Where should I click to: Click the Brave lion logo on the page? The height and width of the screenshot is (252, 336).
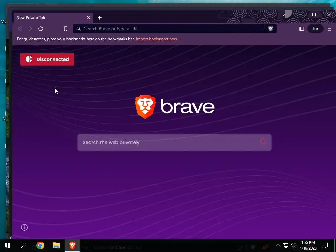coord(145,107)
